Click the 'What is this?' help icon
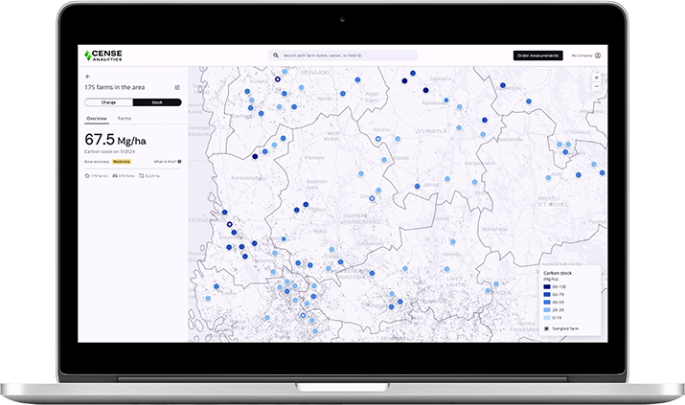685x405 pixels. 178,162
